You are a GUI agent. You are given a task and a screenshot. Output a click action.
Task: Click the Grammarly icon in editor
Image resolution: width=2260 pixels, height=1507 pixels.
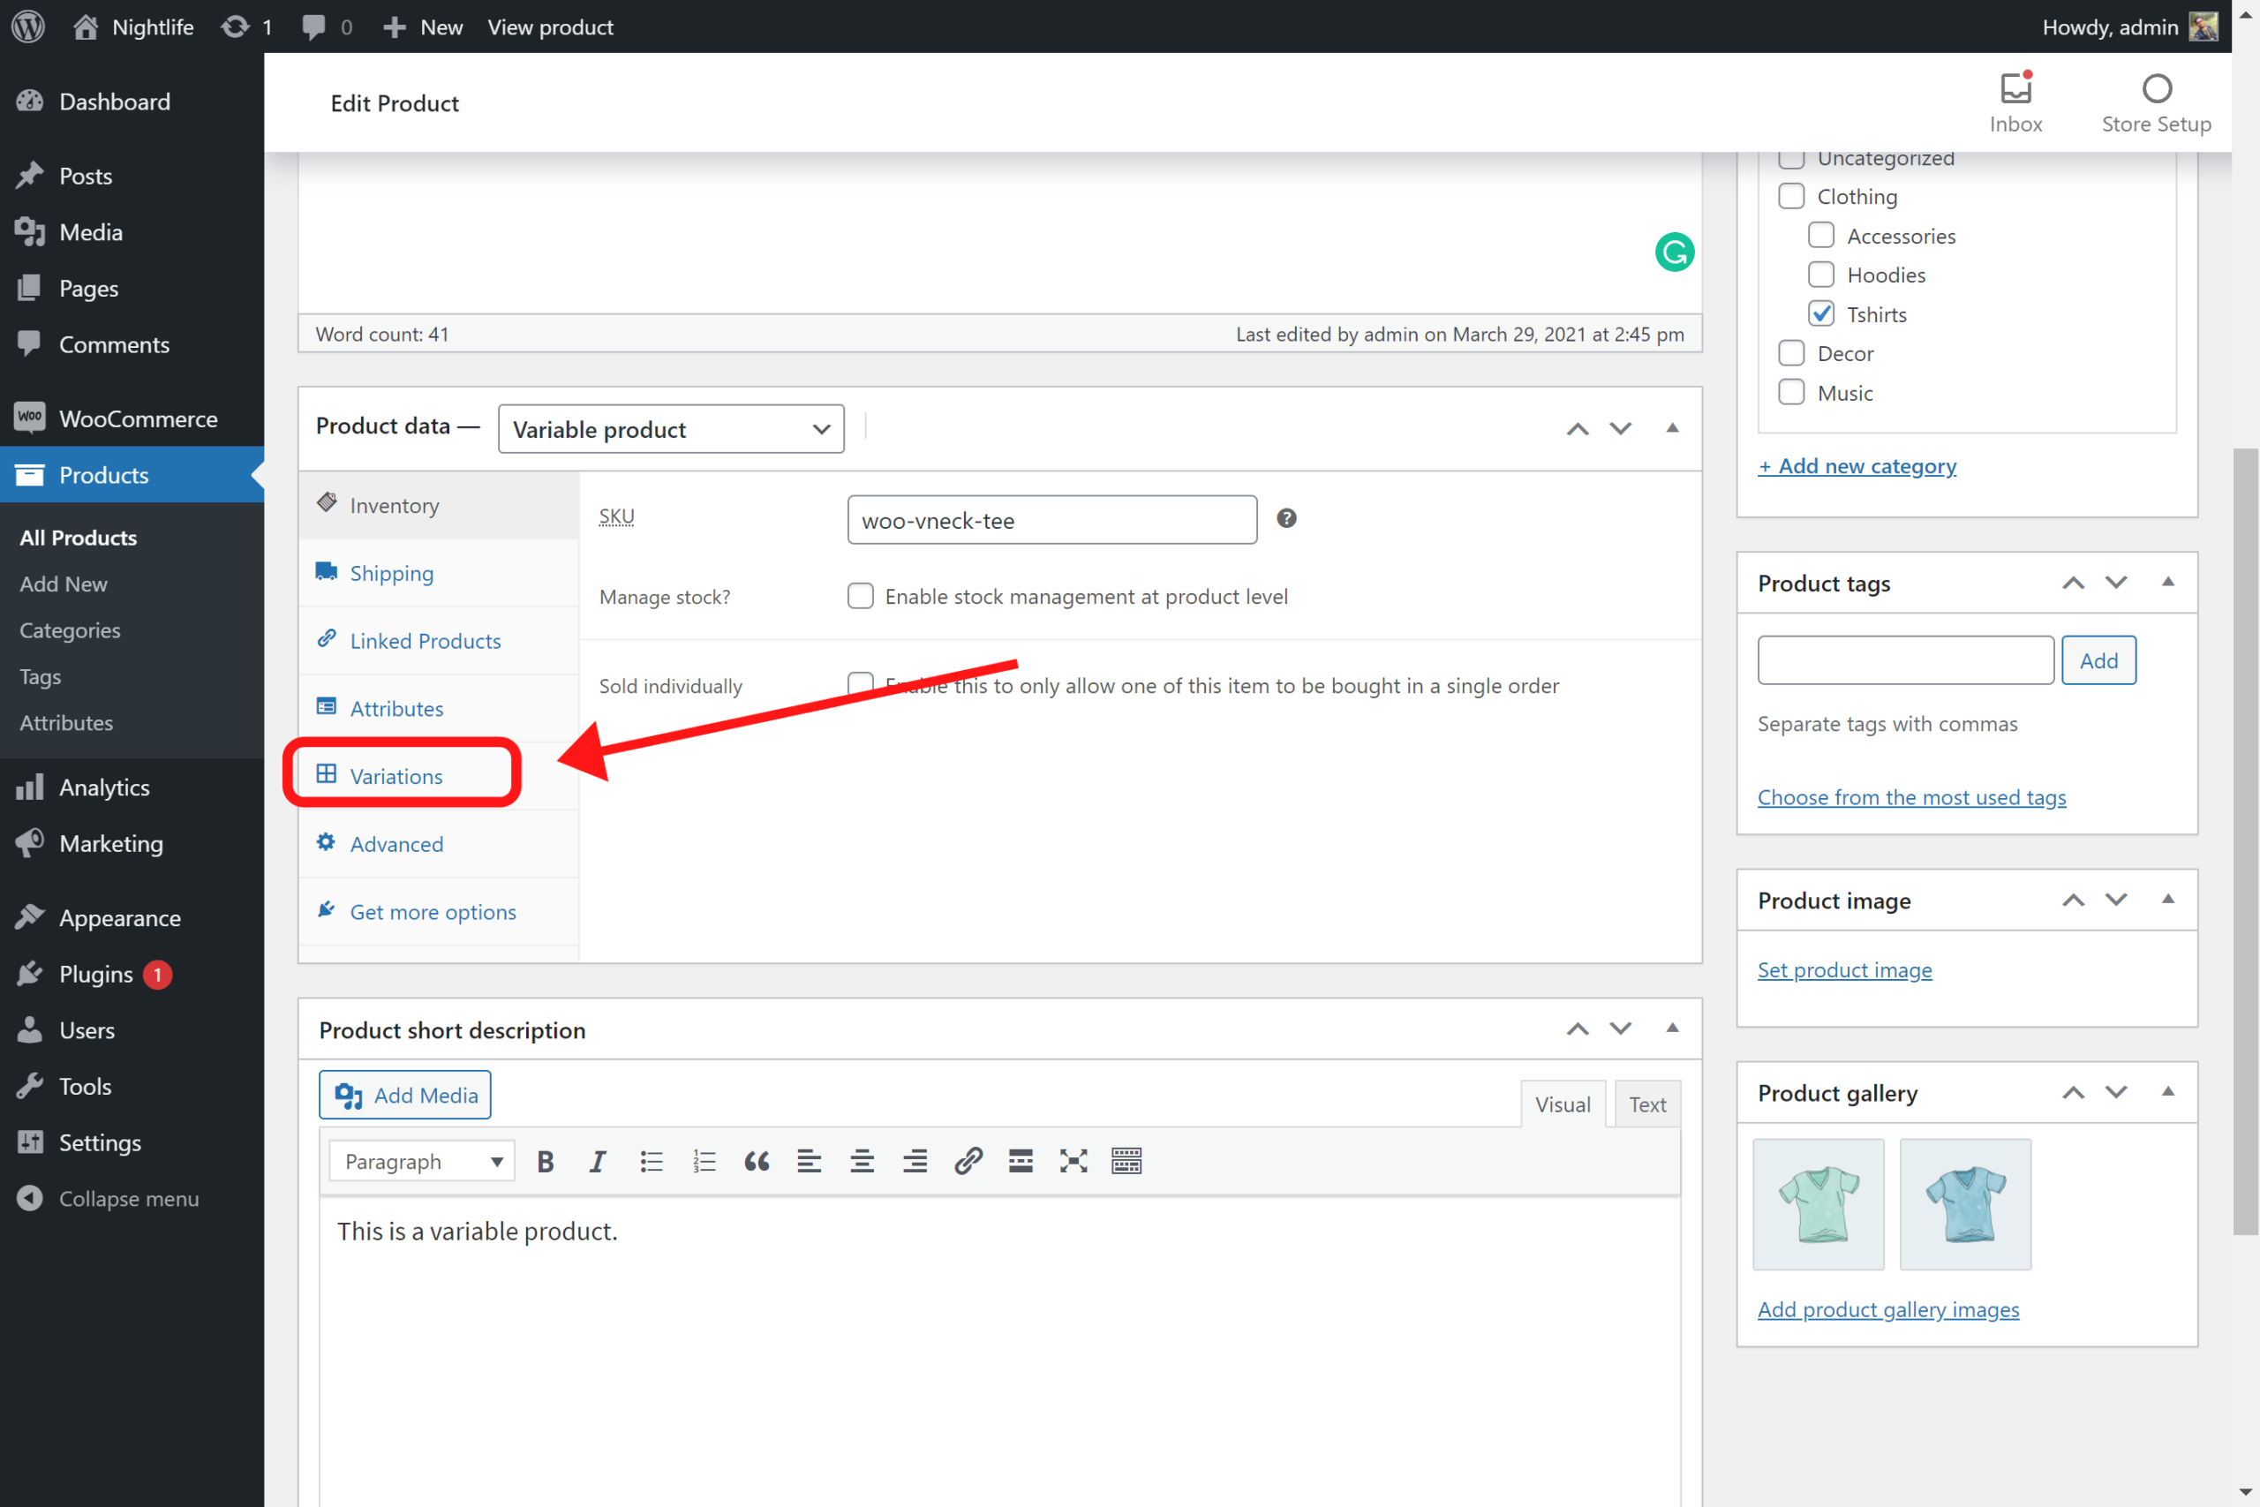click(1674, 252)
